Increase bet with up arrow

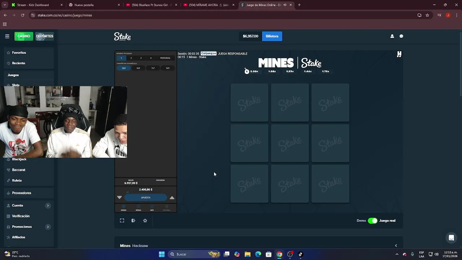[172, 198]
